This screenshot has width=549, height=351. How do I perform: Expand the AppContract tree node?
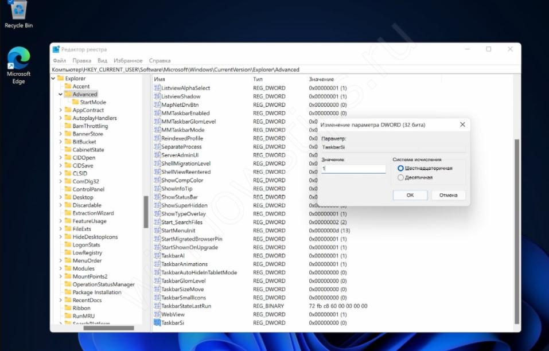60,110
